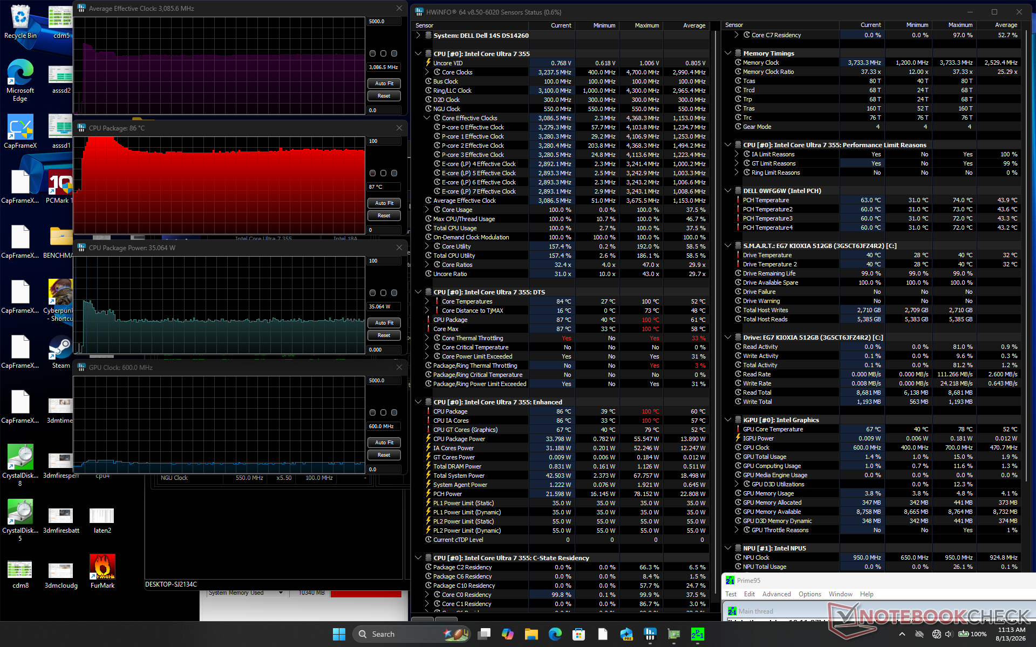Launch FurMark from the desktop
This screenshot has height=647, width=1036.
coord(103,572)
